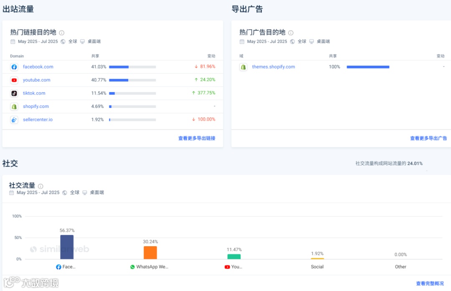Click youtube.com share progress bar
451x291 pixels.
(x=132, y=80)
